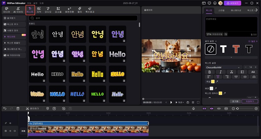Viewport: 261px width, 139px height.
Task: Mute the video track audio
Action: 15,131
